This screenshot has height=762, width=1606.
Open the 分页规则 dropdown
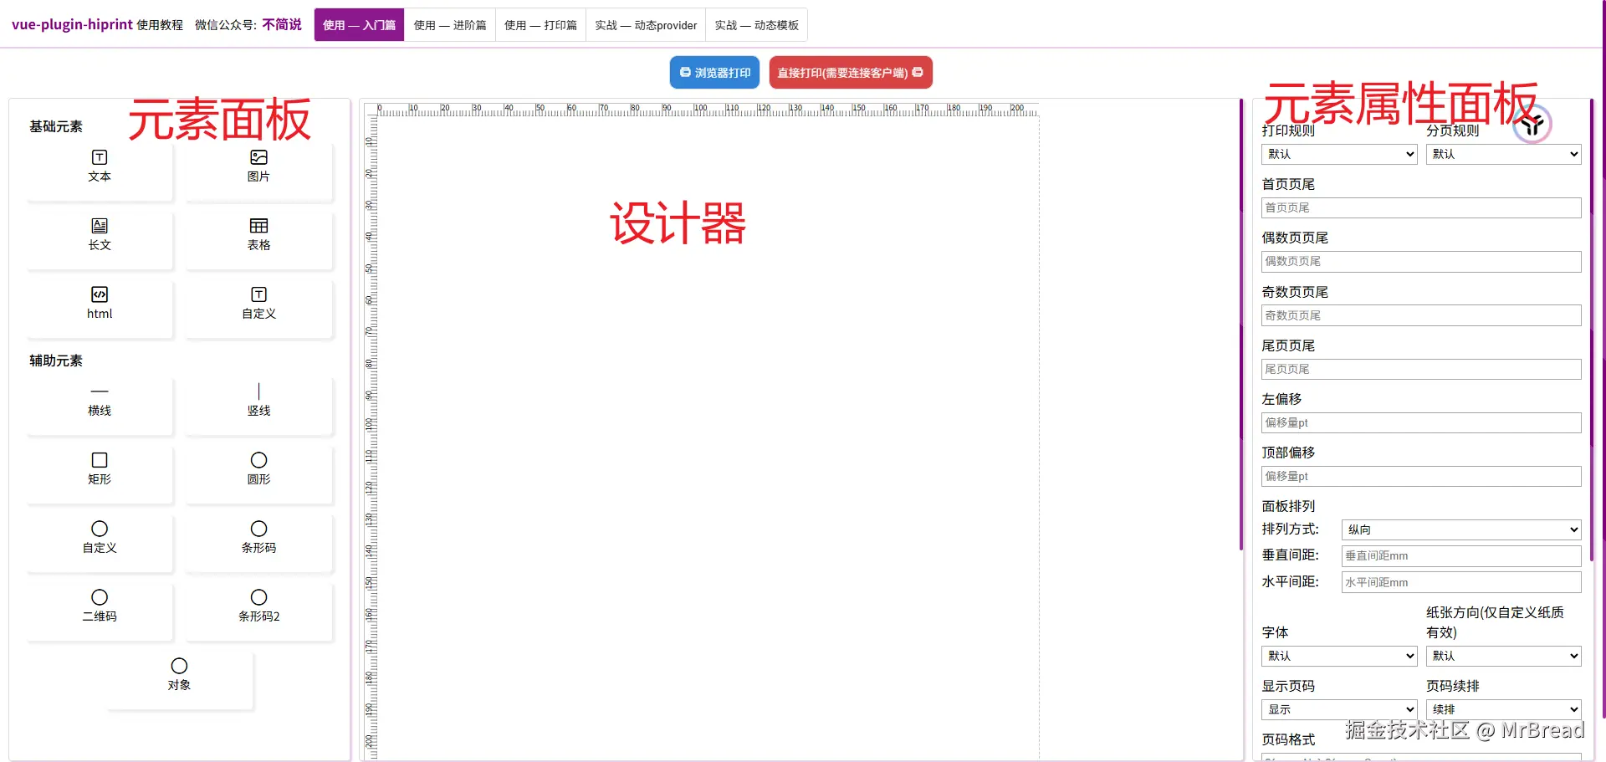point(1502,154)
